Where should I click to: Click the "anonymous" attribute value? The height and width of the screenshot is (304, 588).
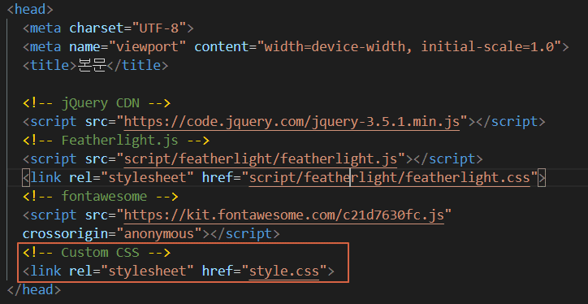pos(159,234)
